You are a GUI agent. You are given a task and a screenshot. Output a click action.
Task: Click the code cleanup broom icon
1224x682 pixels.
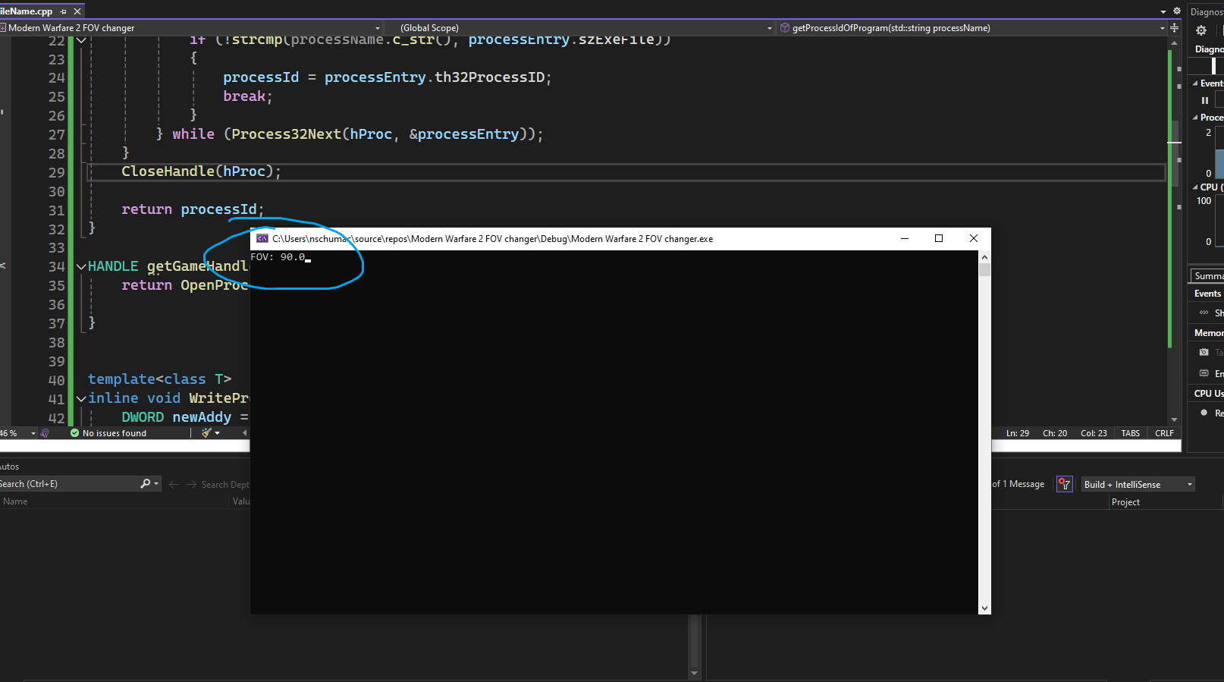206,433
